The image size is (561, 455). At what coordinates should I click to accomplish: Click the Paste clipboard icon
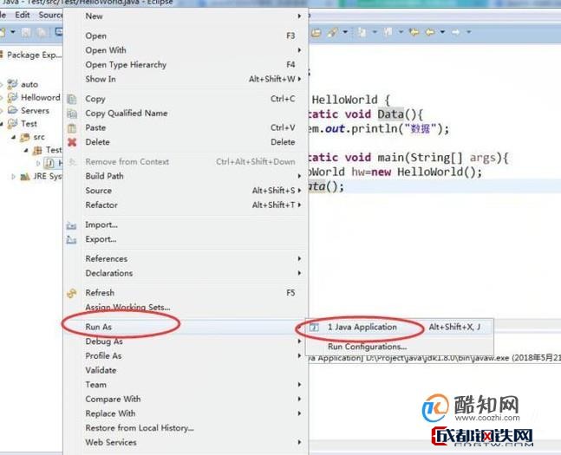click(x=72, y=128)
